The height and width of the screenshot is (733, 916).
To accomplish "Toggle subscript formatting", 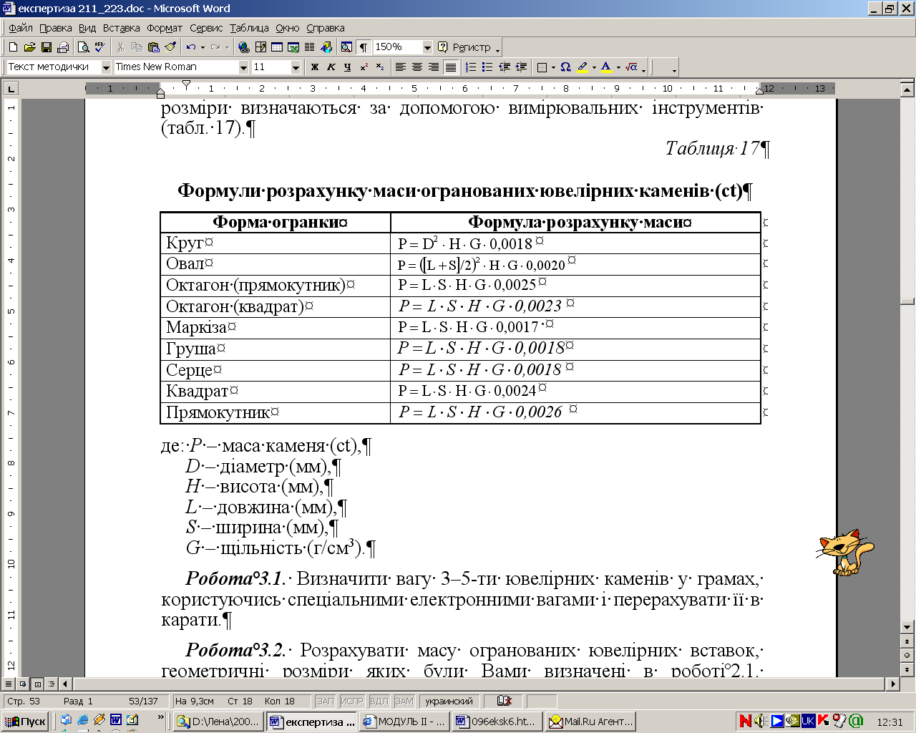I will tap(380, 67).
